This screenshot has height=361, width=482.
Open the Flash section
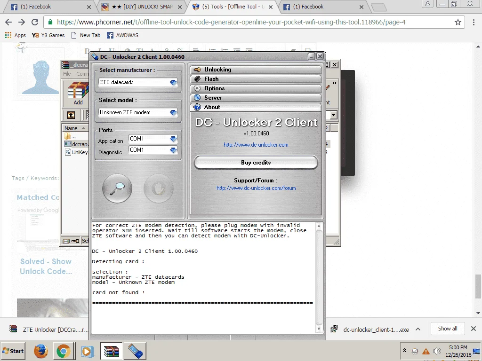(x=256, y=79)
